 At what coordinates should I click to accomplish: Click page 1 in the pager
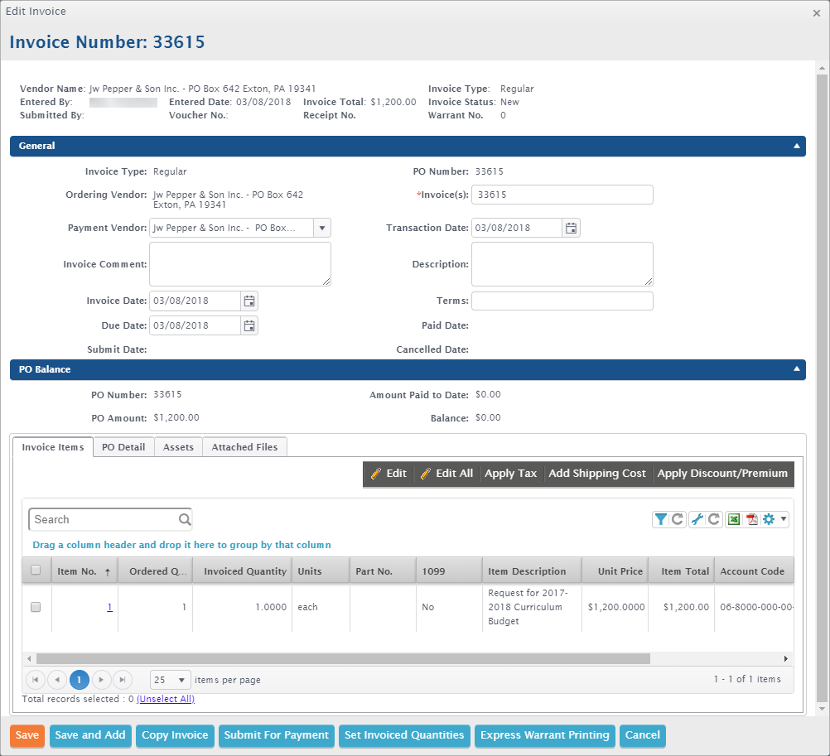[79, 680]
